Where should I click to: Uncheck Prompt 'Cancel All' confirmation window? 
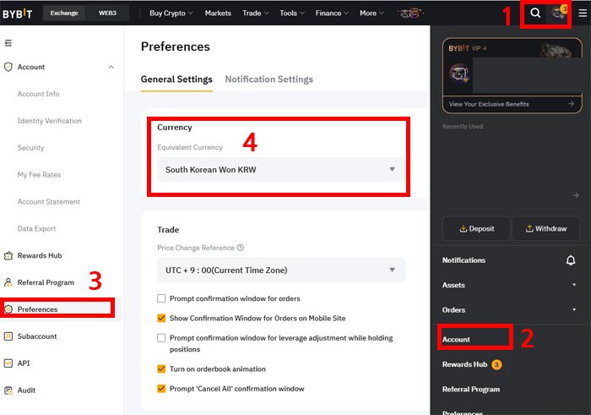tap(161, 388)
